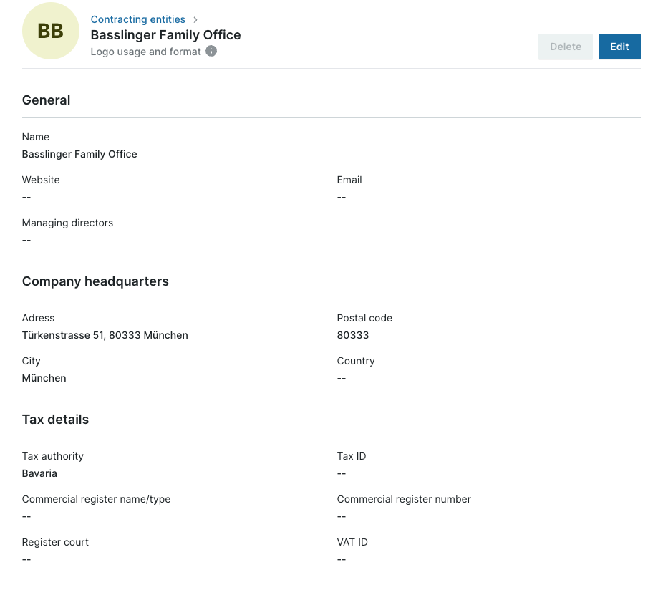
Task: Select the Tax details section heading
Action: (55, 420)
